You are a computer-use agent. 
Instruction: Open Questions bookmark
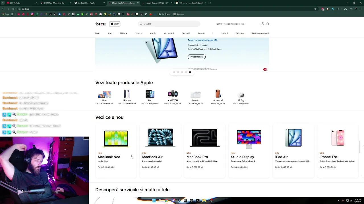(x=179, y=14)
